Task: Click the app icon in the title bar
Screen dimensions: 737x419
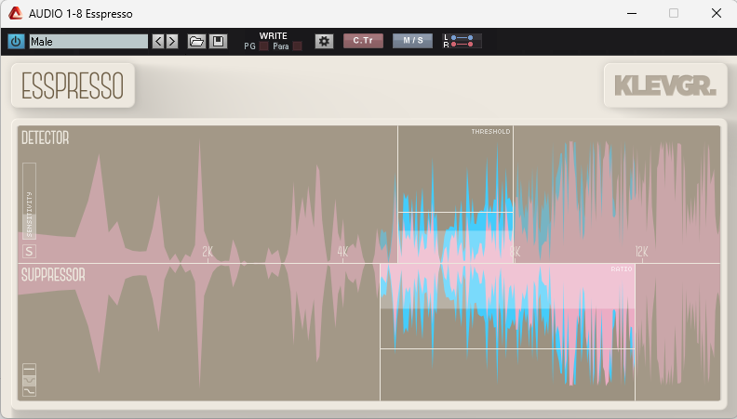Action: coord(16,13)
